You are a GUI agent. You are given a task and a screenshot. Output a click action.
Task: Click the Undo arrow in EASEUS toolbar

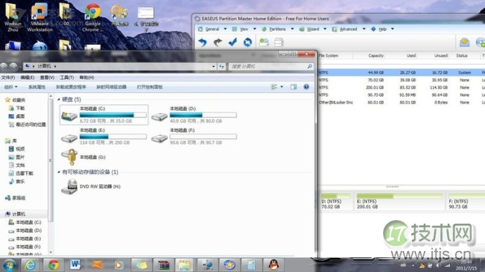tap(202, 42)
